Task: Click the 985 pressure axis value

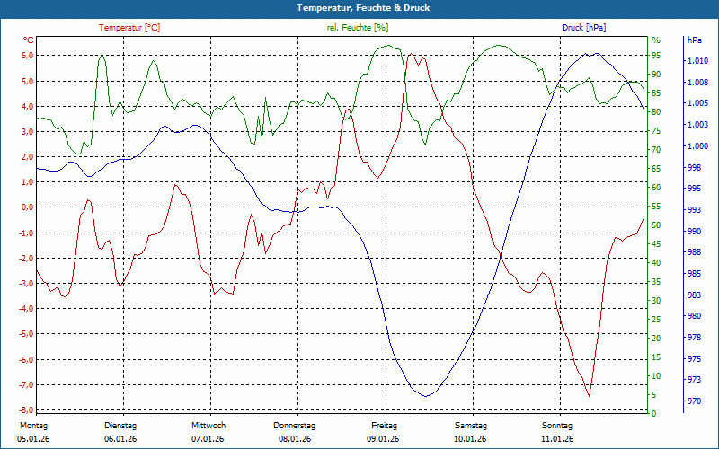Action: pyautogui.click(x=695, y=274)
